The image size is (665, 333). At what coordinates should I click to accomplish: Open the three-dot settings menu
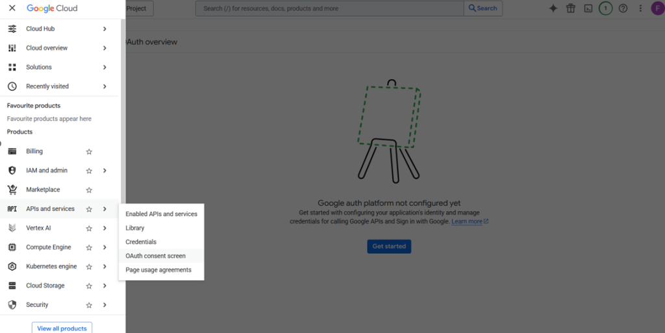(640, 8)
